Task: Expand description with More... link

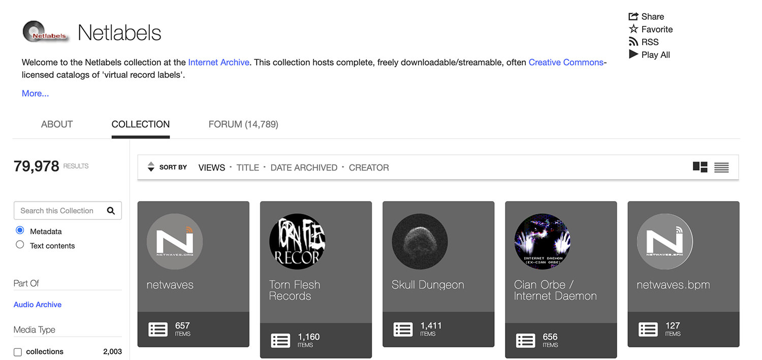Action: coord(35,93)
